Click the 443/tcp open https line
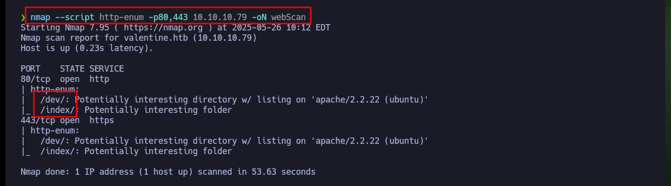This screenshot has width=671, height=186. 67,120
